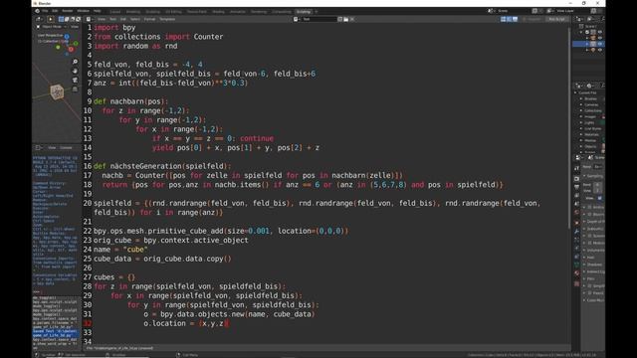Open the Window menu
This screenshot has height=358, width=637.
[x=83, y=11]
